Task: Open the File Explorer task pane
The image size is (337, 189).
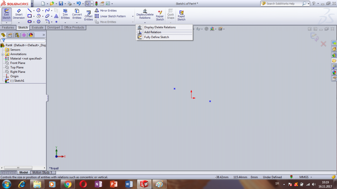Action: click(334, 61)
